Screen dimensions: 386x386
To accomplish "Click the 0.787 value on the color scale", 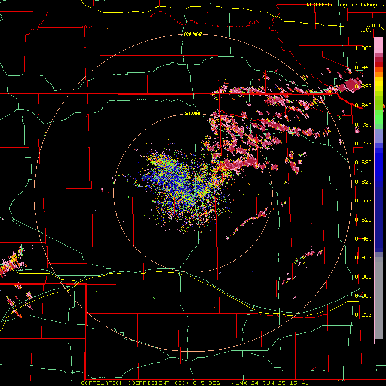I will [x=363, y=124].
